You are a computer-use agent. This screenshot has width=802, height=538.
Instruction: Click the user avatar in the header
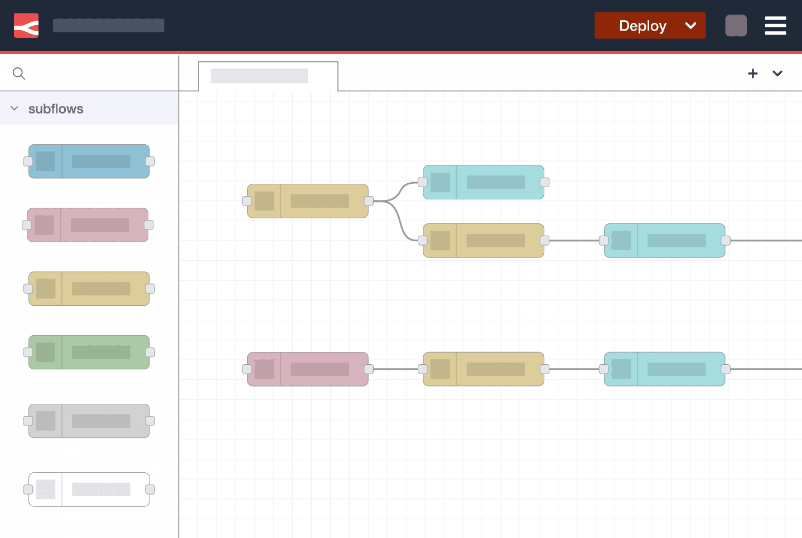pos(736,25)
